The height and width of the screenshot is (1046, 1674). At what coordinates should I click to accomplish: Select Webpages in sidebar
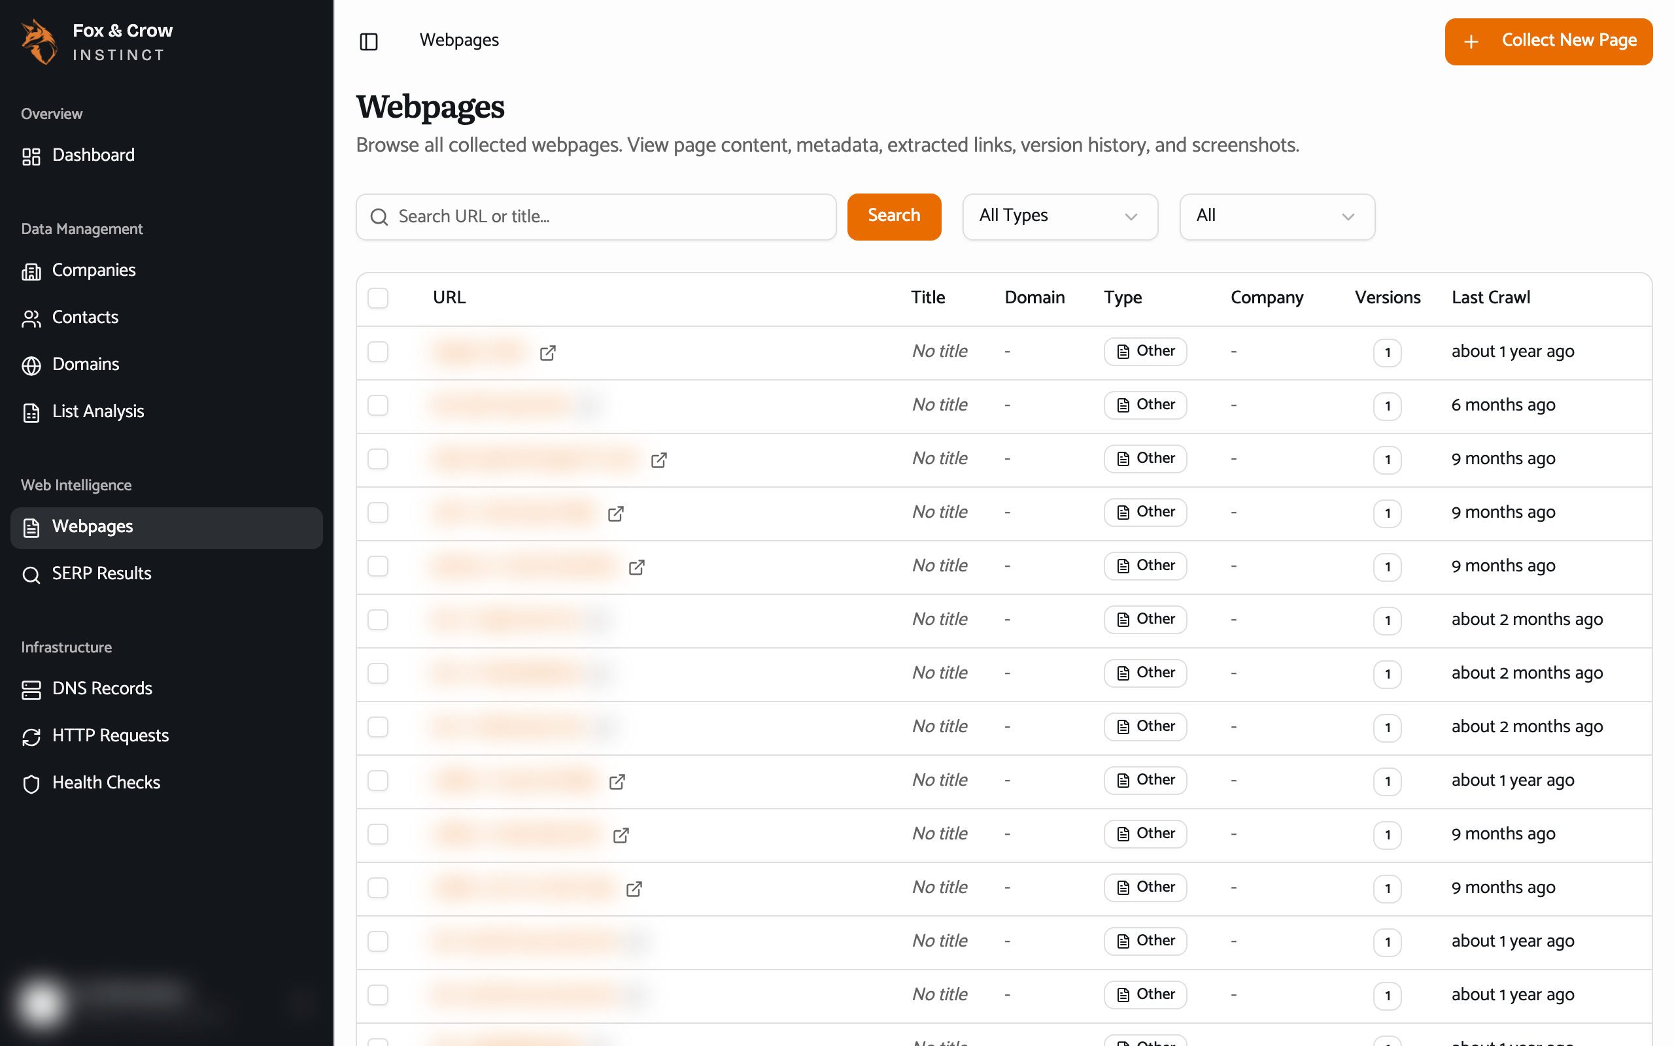tap(166, 528)
